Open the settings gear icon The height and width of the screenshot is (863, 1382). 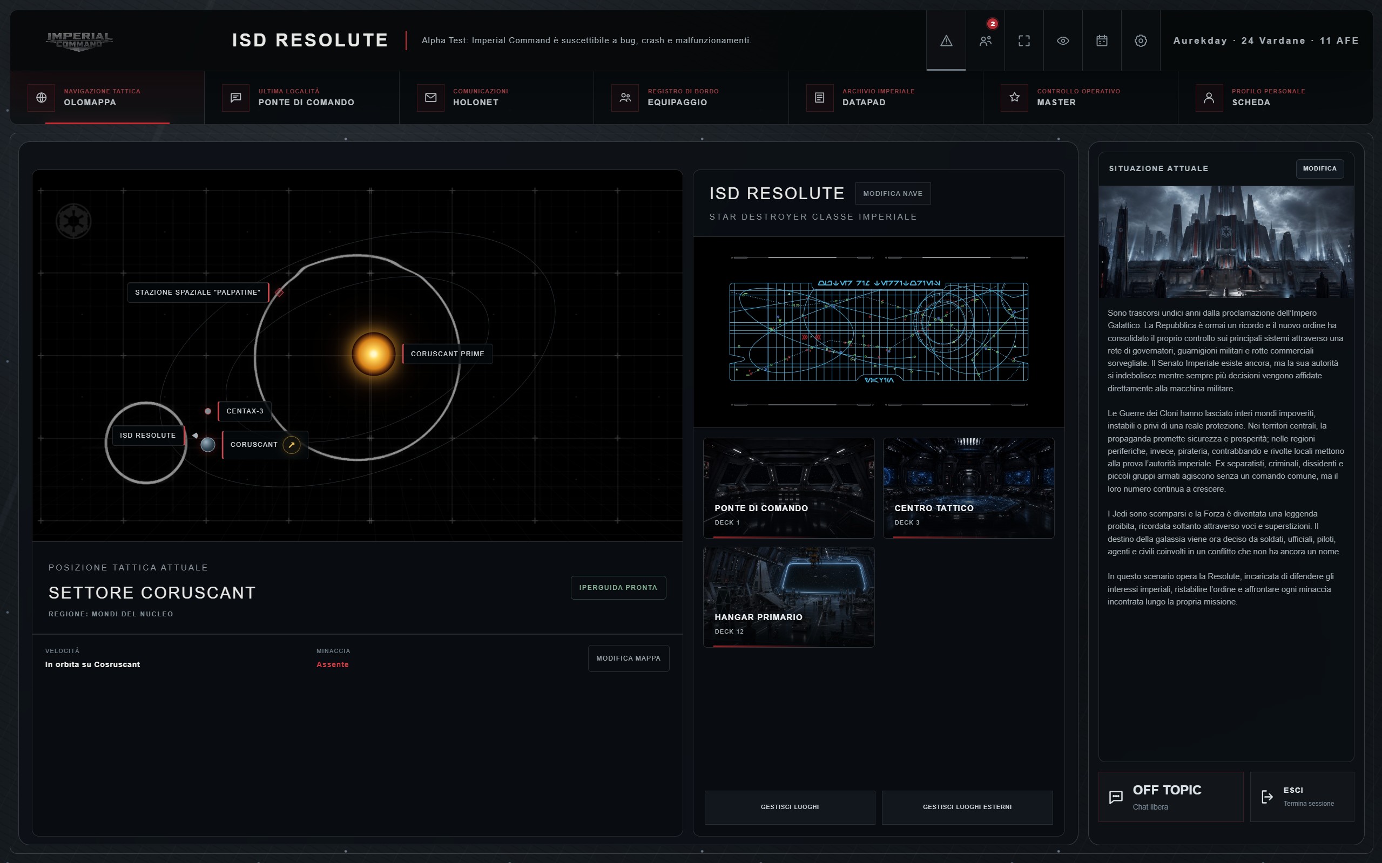[1141, 40]
